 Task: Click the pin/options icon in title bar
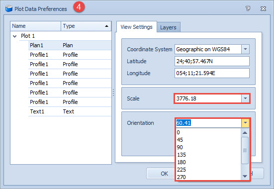coord(248,8)
